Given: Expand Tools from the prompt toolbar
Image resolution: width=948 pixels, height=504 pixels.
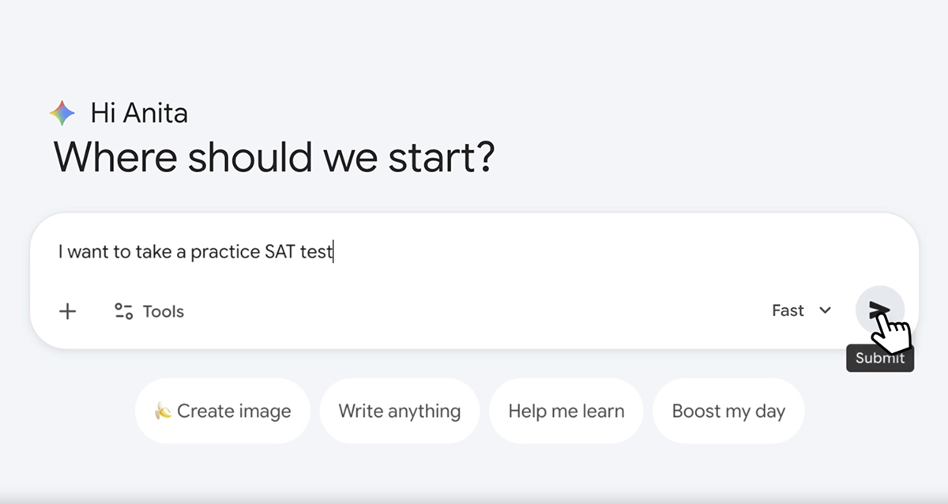Looking at the screenshot, I should [150, 310].
